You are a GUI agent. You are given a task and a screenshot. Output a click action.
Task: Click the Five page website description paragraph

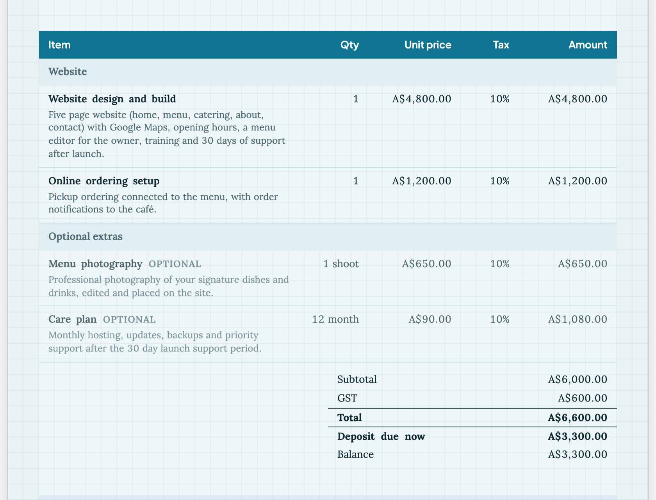point(167,134)
